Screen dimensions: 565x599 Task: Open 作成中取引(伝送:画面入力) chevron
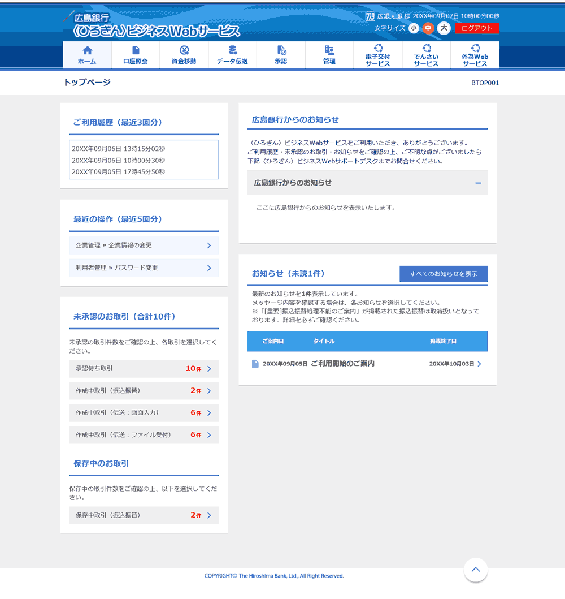click(x=209, y=413)
